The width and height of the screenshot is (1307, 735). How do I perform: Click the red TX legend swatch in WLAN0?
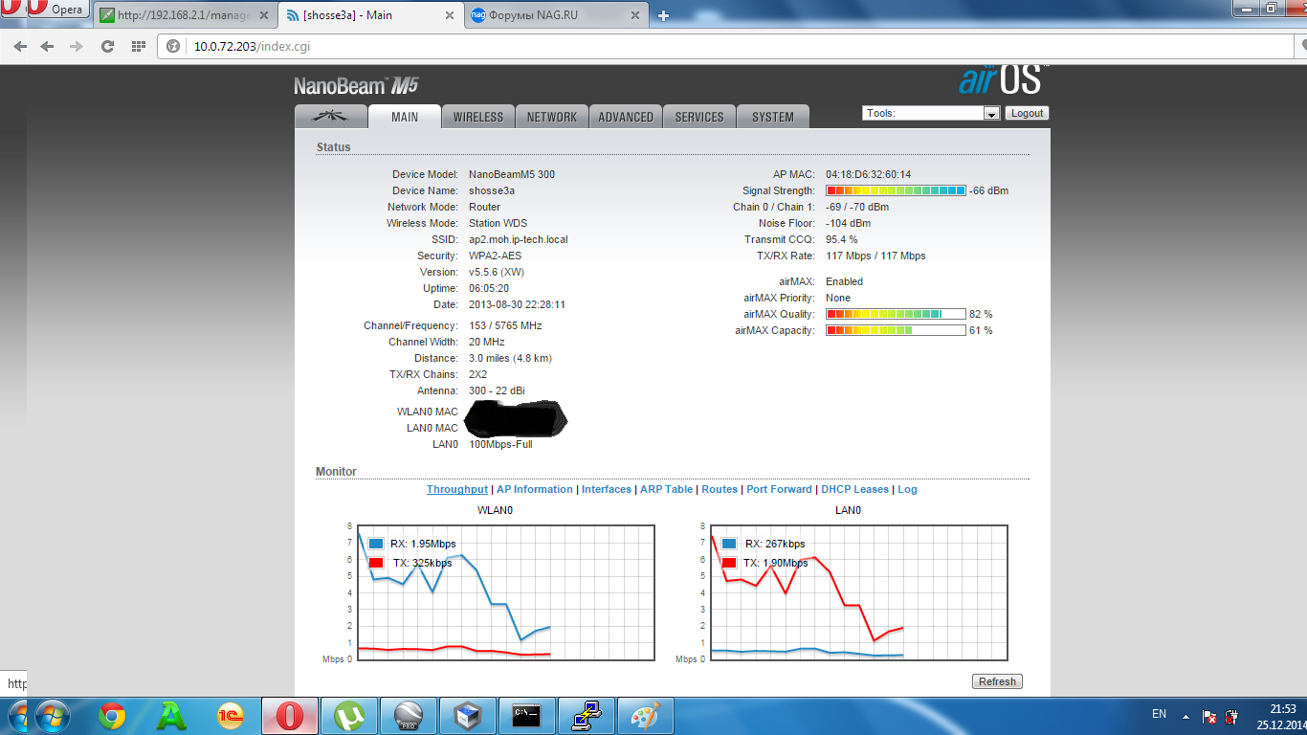[x=376, y=563]
